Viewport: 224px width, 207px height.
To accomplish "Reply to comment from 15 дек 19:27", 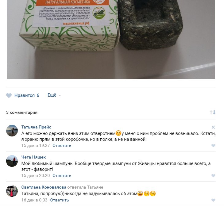I will pos(62,145).
